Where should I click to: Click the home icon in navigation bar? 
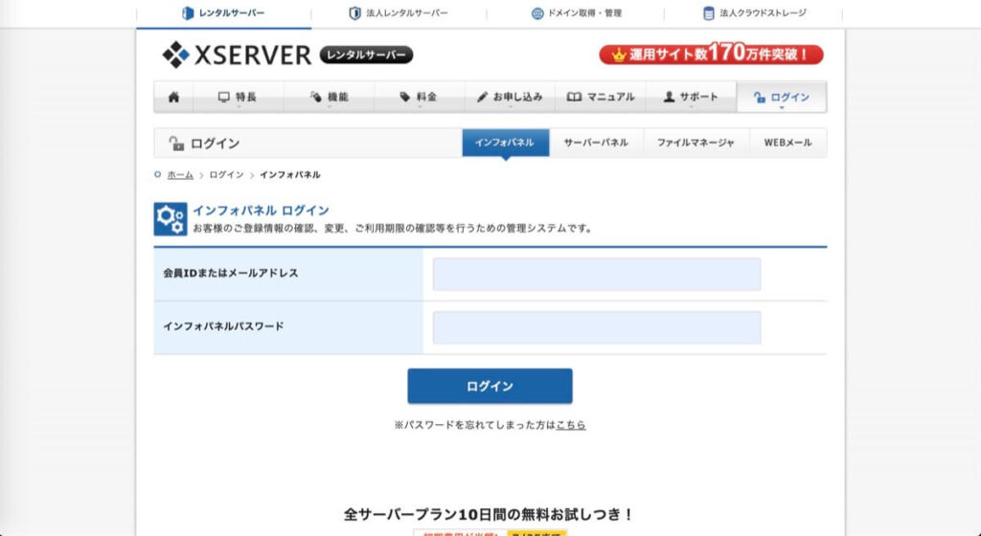pos(174,97)
